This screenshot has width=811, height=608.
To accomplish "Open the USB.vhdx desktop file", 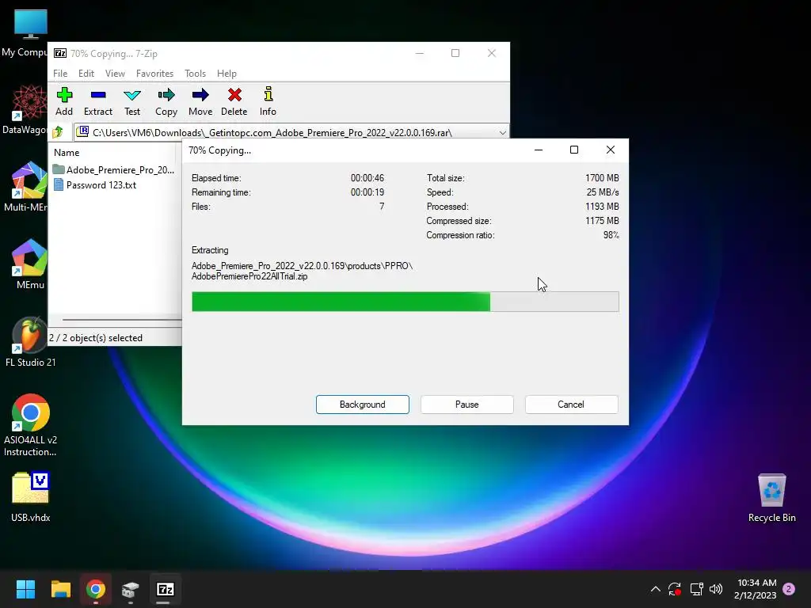I will tap(30, 497).
